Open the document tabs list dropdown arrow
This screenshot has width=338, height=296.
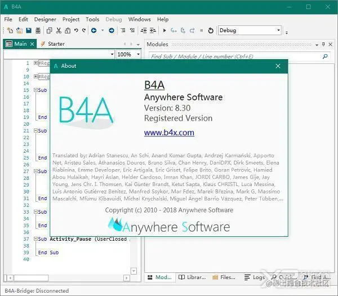pos(138,45)
